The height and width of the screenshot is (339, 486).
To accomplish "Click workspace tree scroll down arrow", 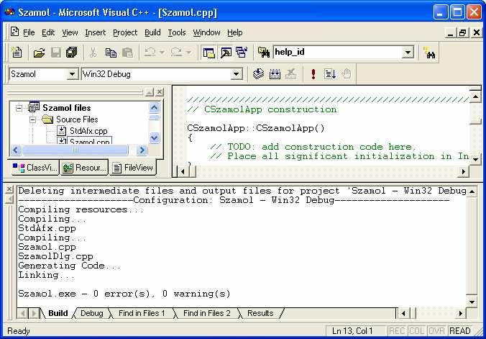I will point(154,137).
